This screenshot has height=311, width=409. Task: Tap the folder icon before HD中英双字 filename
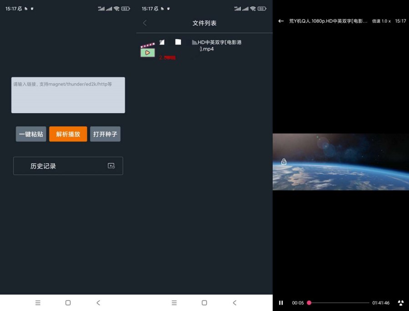[194, 42]
